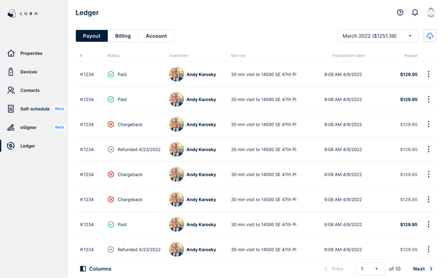Expand the March 2022 period dropdown

point(377,36)
